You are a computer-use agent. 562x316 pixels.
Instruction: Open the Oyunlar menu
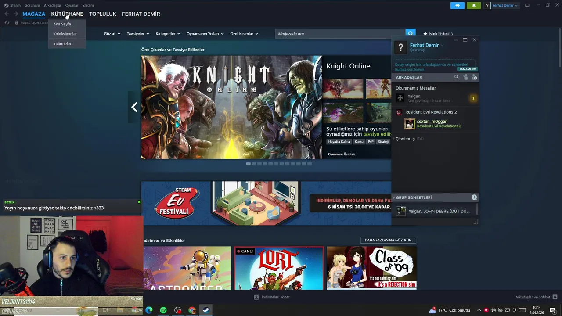coord(72,5)
